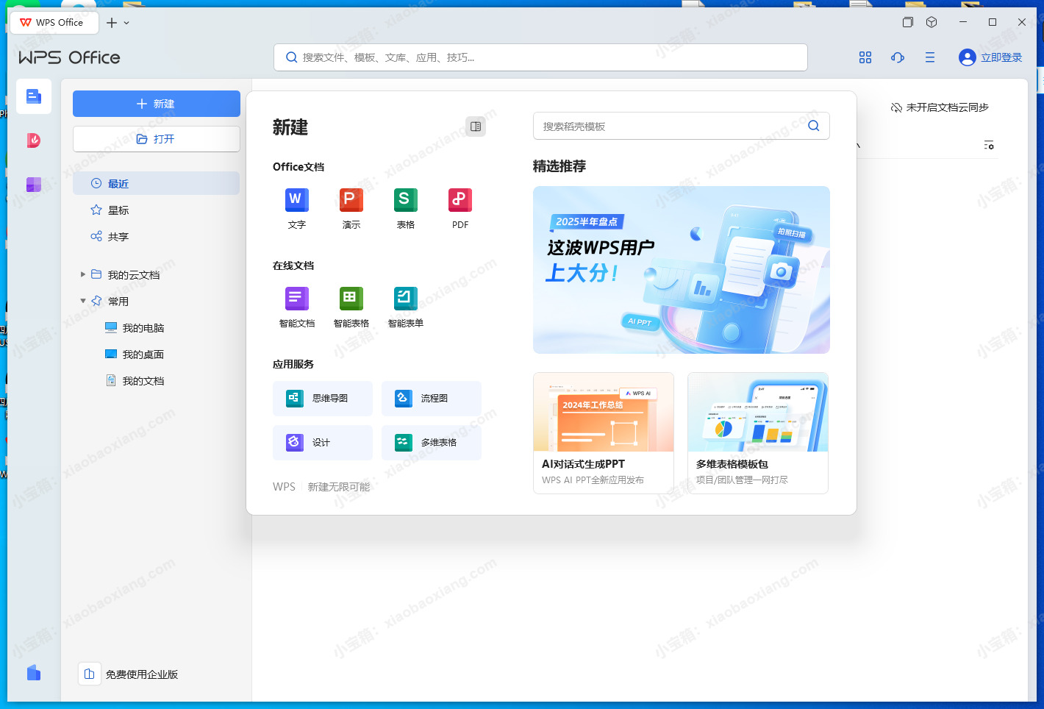Click the blue 新建 button
1044x709 pixels.
pyautogui.click(x=156, y=104)
